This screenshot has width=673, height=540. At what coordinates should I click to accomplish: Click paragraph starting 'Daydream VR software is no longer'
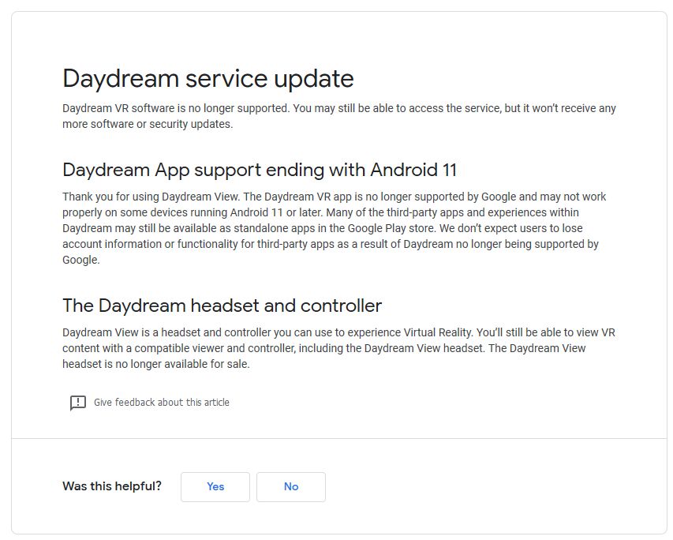[x=339, y=116]
